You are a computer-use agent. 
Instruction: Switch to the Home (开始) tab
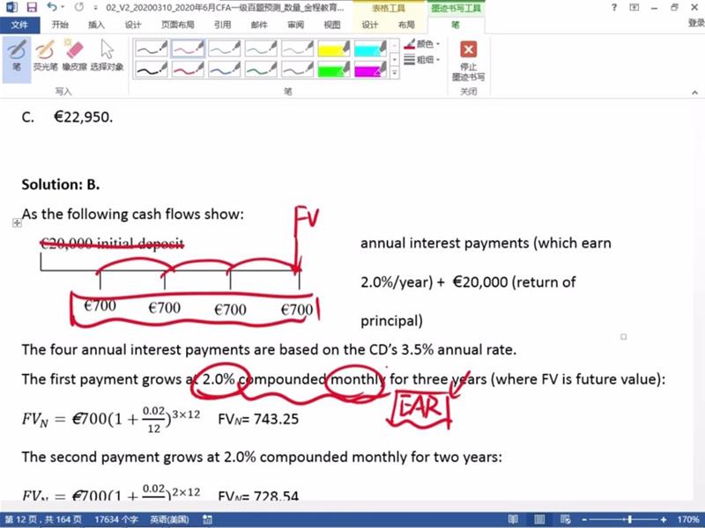point(60,25)
